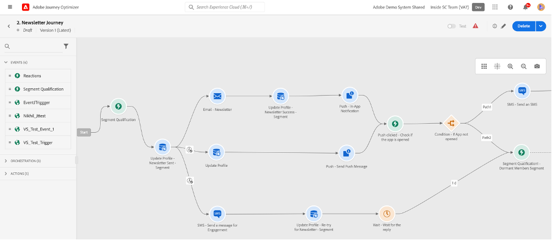Screen dimensions: 552x240
Task: Open the notifications bell
Action: point(526,7)
